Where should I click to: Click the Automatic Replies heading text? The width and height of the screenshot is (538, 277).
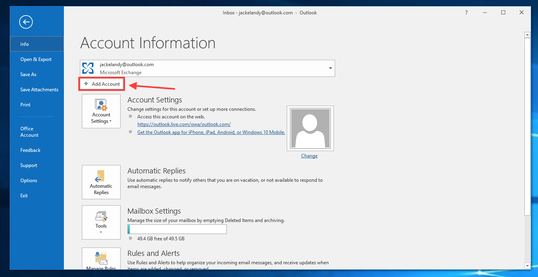point(157,171)
